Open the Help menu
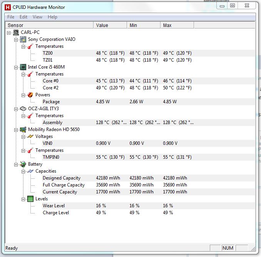Viewport: 261px width, 257px height. coord(52,17)
